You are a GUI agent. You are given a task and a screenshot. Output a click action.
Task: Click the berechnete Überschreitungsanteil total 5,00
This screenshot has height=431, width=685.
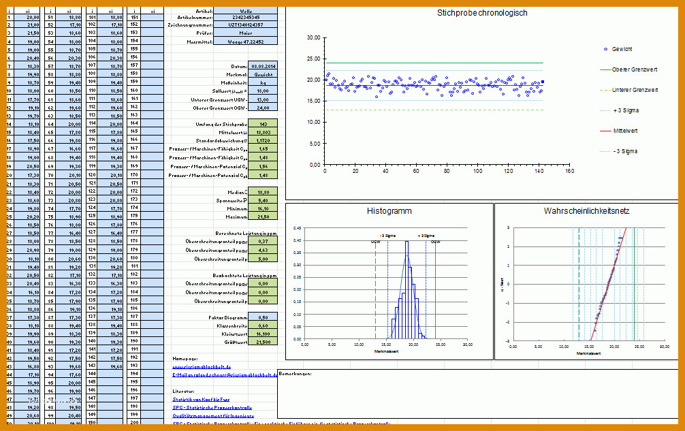point(263,259)
